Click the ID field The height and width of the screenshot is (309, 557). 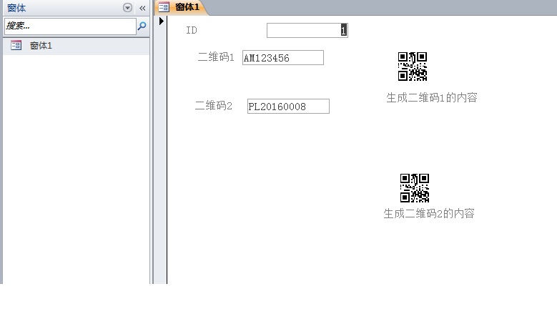point(307,30)
